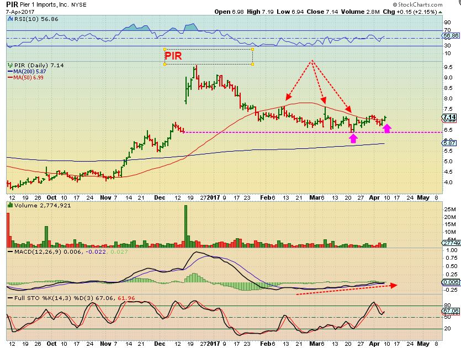Click the RSI indicator legend icon
The height and width of the screenshot is (348, 461).
[x=10, y=19]
